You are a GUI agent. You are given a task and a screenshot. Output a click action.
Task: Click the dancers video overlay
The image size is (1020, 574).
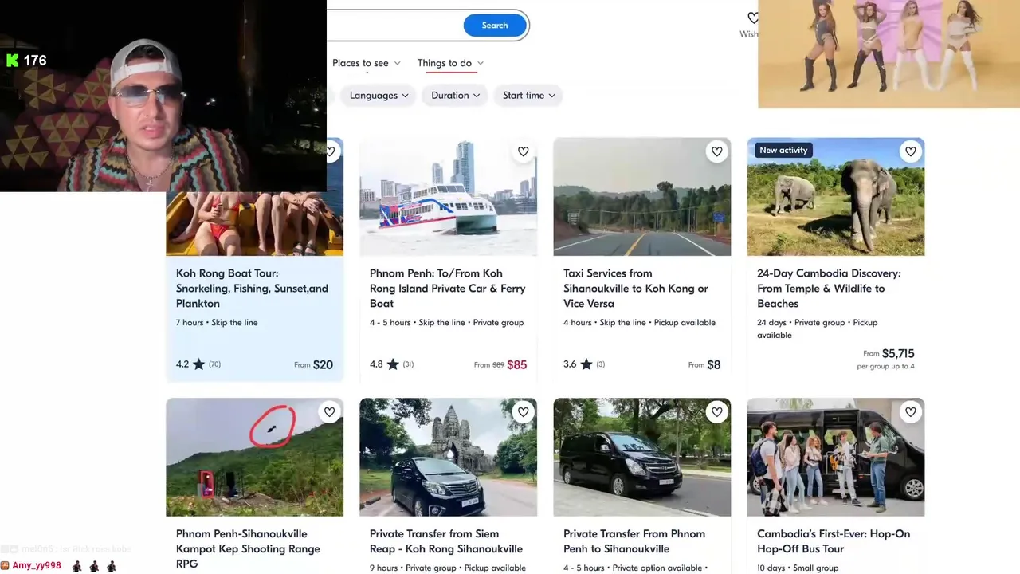coord(889,54)
